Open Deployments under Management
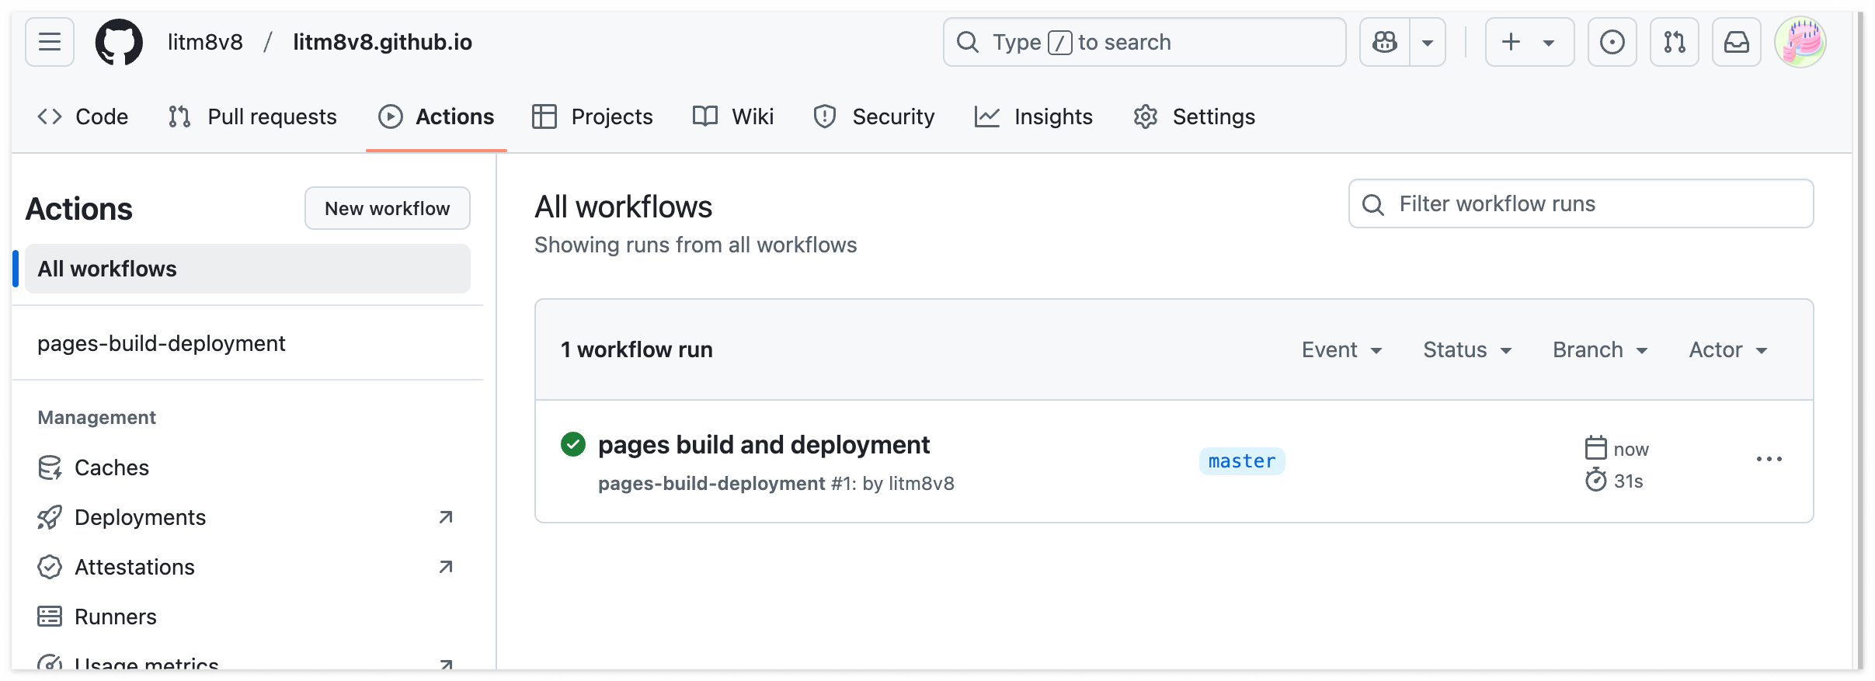Viewport: 1875px width, 681px height. pyautogui.click(x=248, y=517)
